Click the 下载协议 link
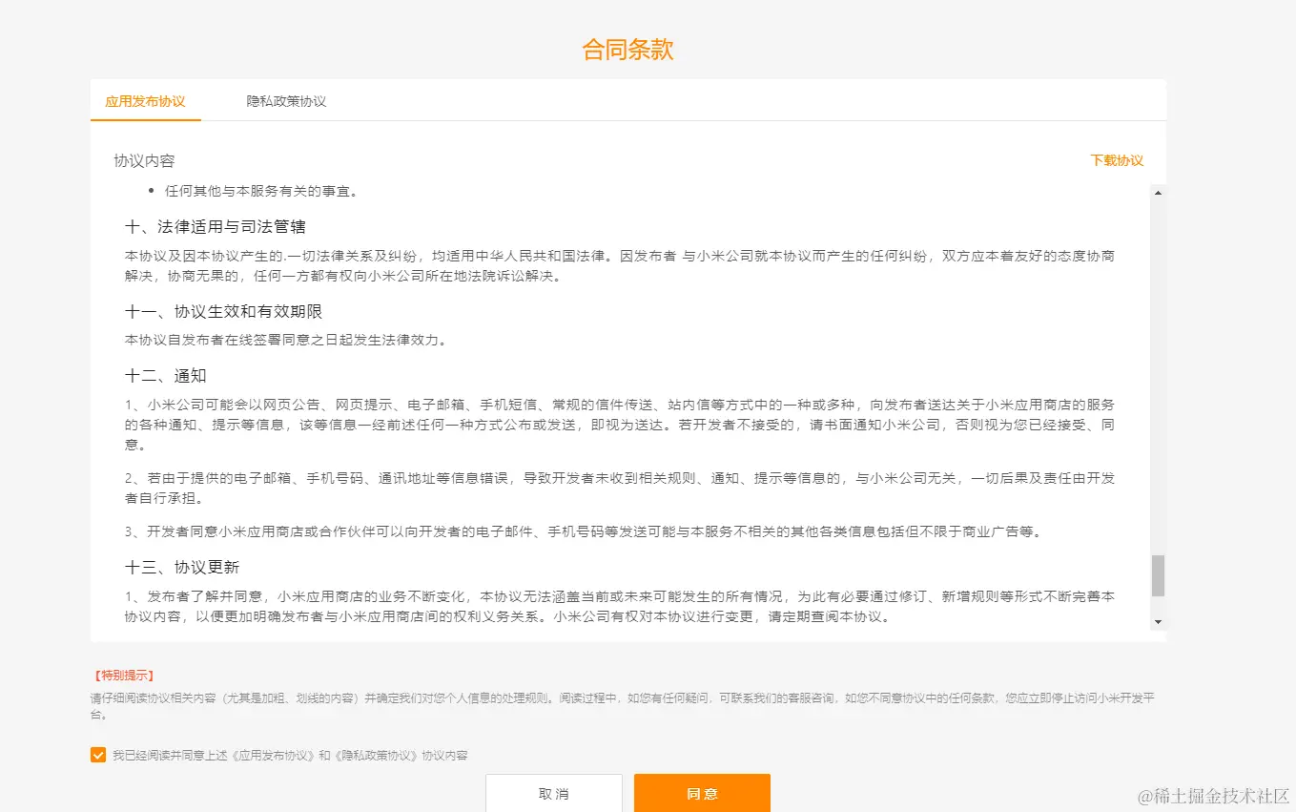 (1117, 160)
